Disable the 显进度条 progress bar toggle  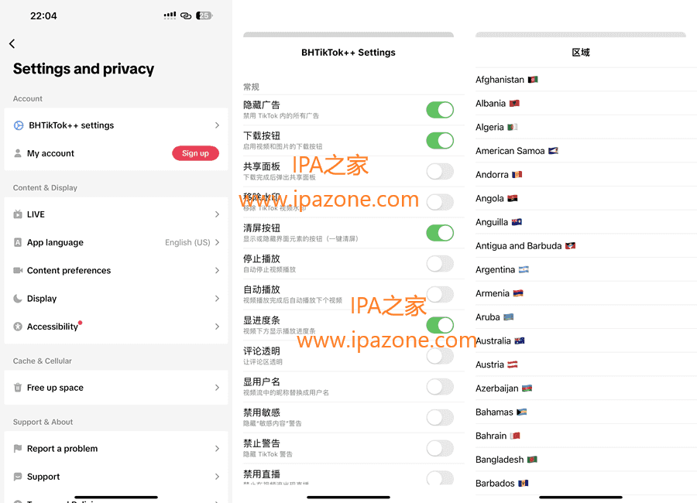point(440,325)
